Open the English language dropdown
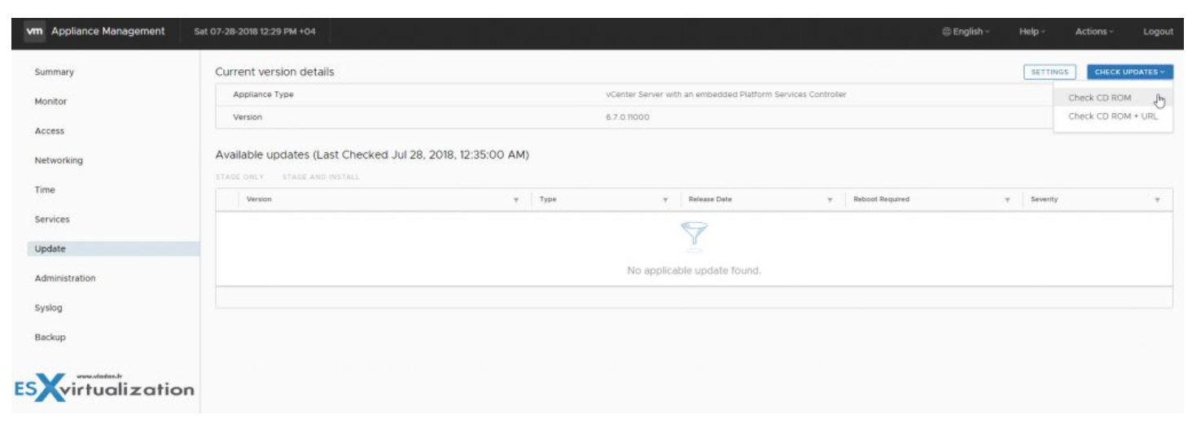The image size is (1192, 428). [966, 32]
